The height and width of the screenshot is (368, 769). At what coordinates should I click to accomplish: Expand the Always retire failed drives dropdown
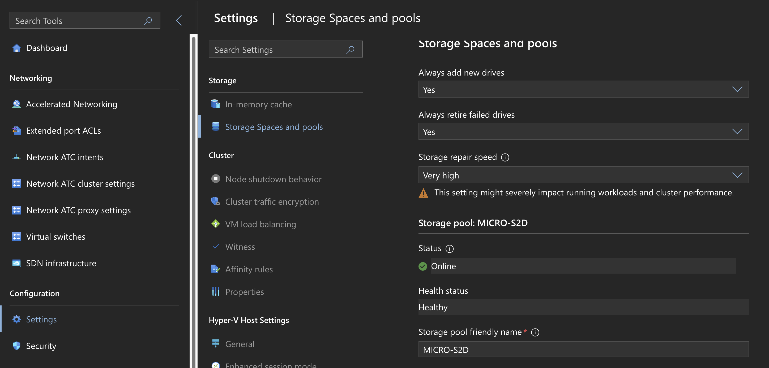[583, 132]
